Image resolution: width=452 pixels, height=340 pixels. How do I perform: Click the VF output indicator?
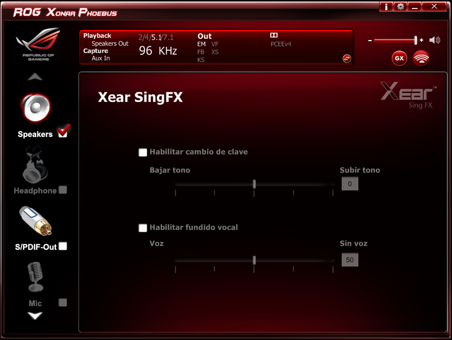(215, 44)
